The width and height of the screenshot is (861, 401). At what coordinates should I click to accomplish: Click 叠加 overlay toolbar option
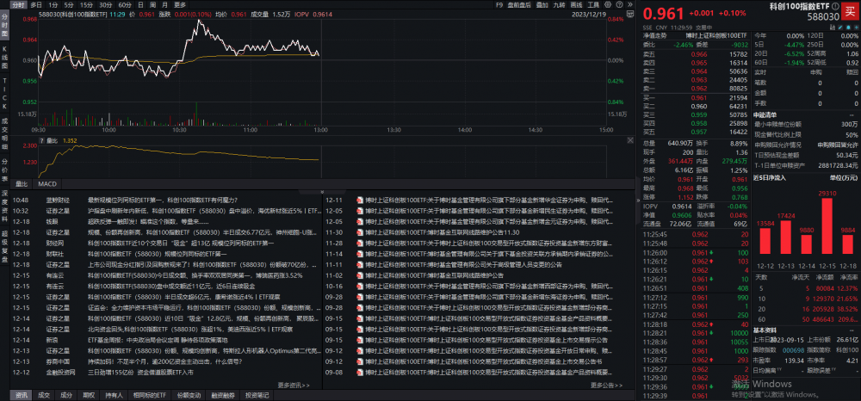[542, 4]
